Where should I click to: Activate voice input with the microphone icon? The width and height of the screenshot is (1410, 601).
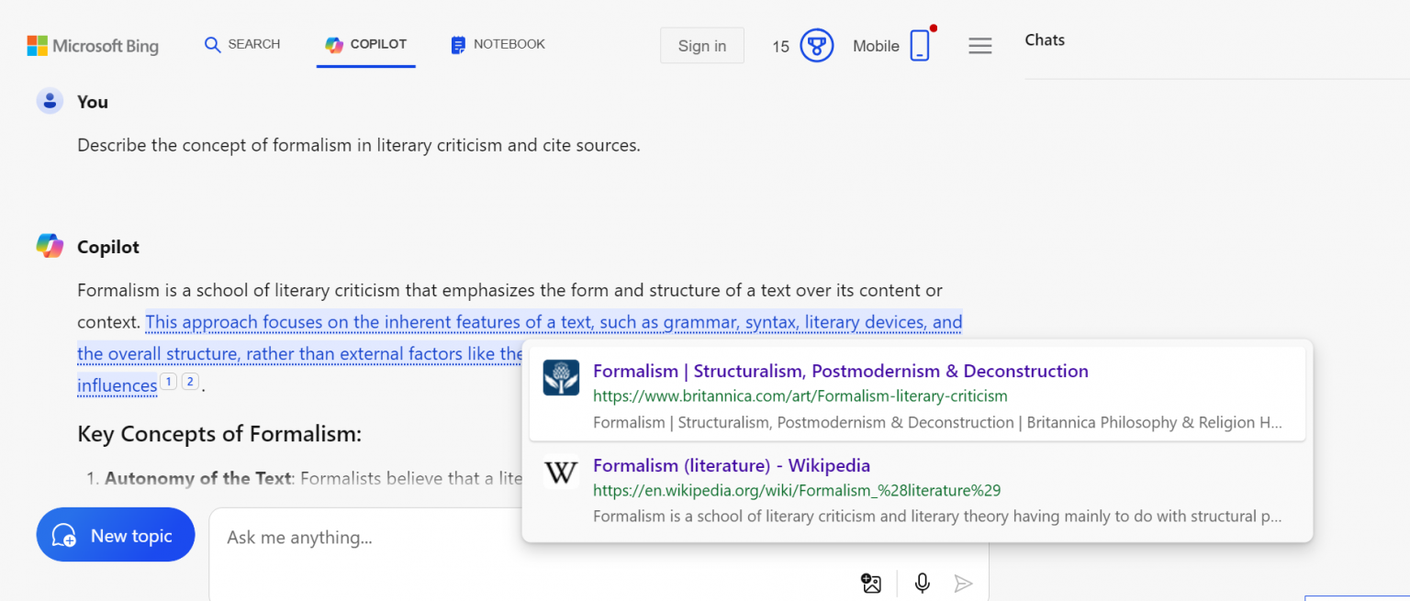pos(921,583)
